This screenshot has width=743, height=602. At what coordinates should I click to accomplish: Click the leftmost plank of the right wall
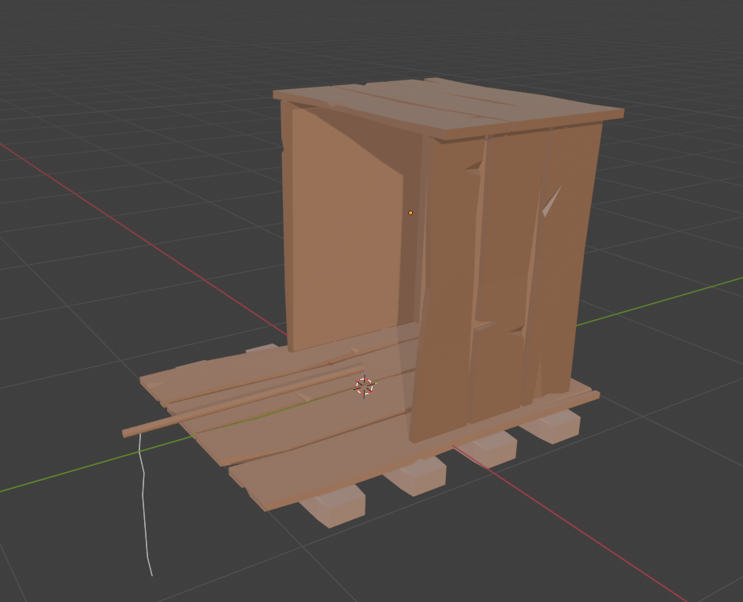(x=447, y=292)
